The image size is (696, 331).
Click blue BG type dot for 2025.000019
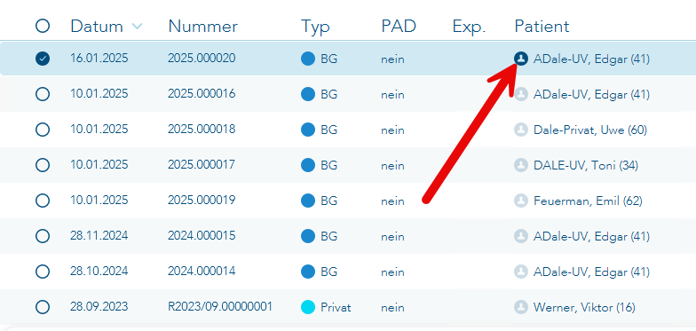[x=308, y=201]
